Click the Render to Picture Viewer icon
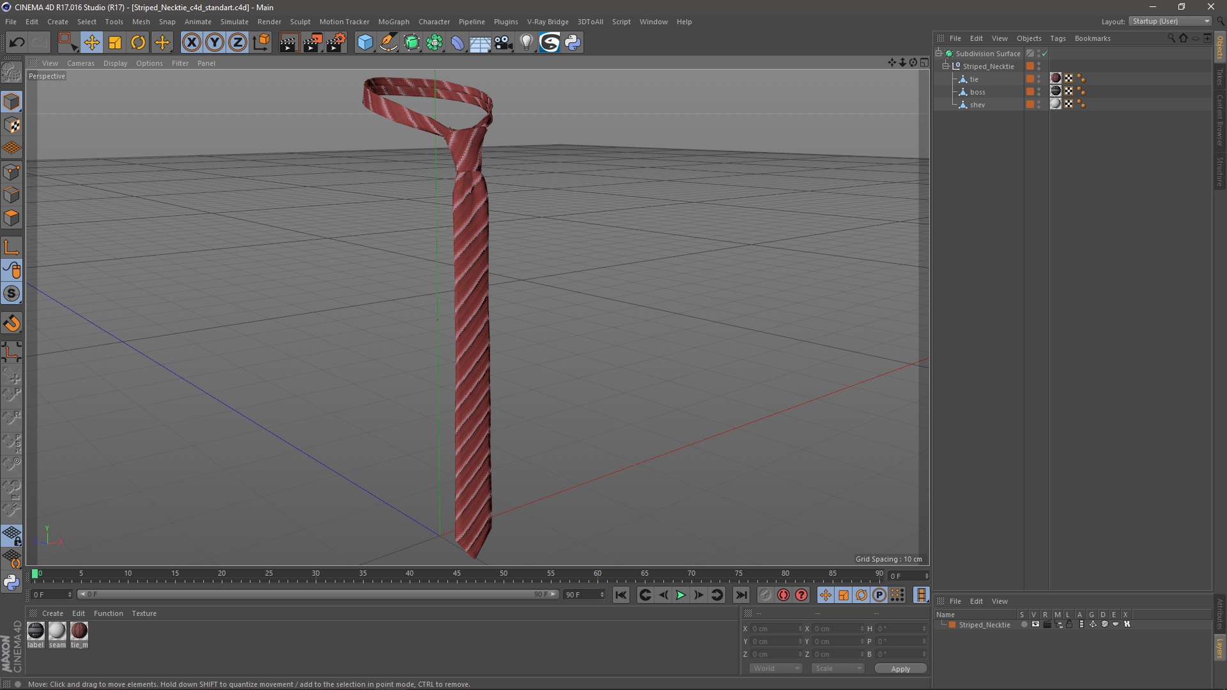The width and height of the screenshot is (1227, 690). (x=313, y=43)
